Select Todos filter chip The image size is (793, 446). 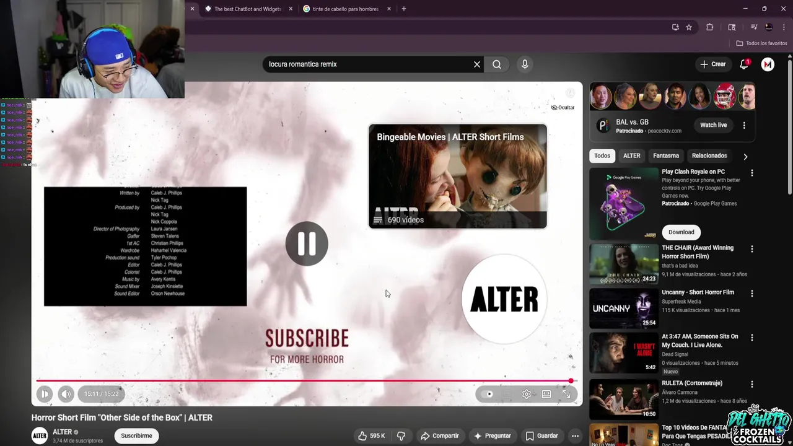[602, 155]
